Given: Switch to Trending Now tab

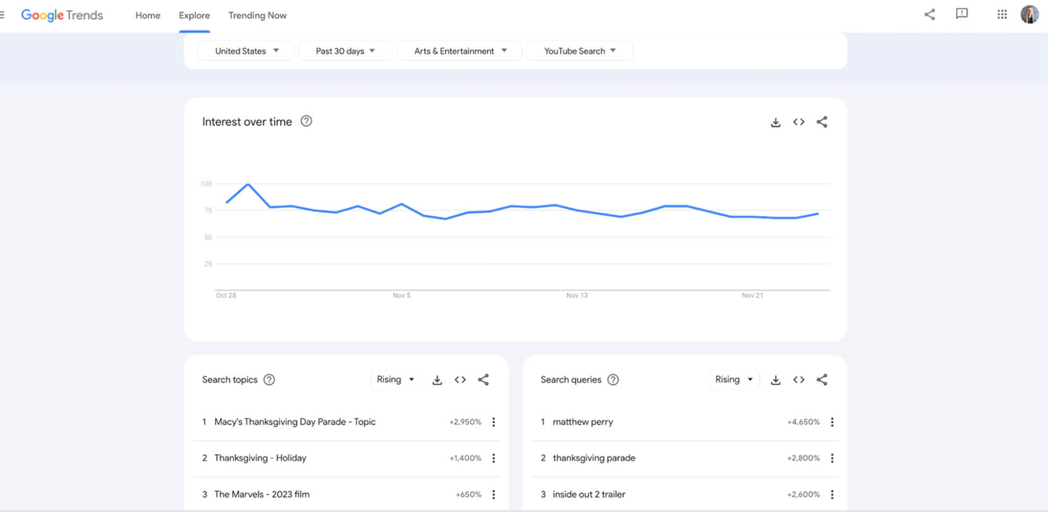Looking at the screenshot, I should [x=257, y=15].
